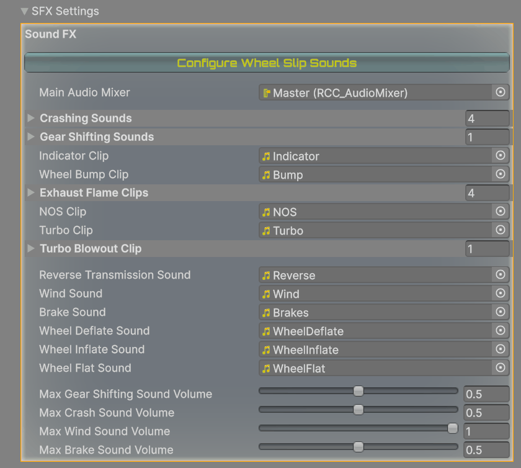
Task: Adjust Max Gear Shifting Sound Volume slider
Action: 358,391
